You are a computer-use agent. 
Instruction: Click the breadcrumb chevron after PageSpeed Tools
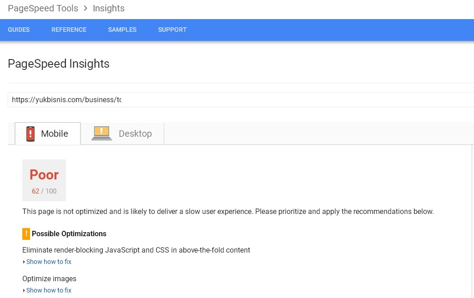tap(86, 9)
